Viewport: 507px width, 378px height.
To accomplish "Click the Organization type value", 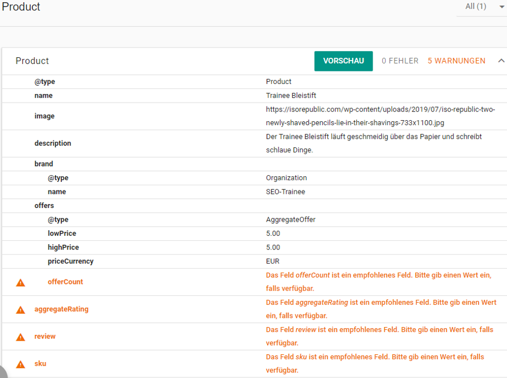I will pos(286,178).
